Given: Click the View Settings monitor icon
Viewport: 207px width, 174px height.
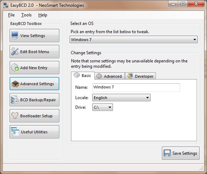Looking at the screenshot, I should [15, 35].
